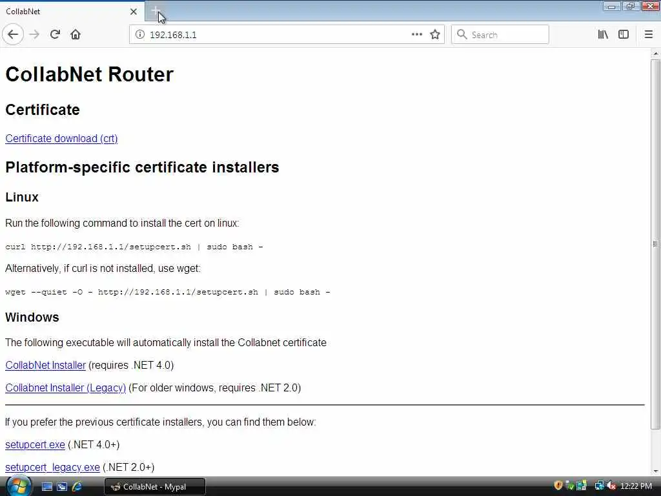Toggle the browser sidebar
Viewport: 661px width, 496px height.
[x=624, y=35]
